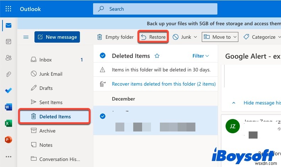Open the app launcher grid icon
Screen dimensions: 281x167
pos(8,9)
